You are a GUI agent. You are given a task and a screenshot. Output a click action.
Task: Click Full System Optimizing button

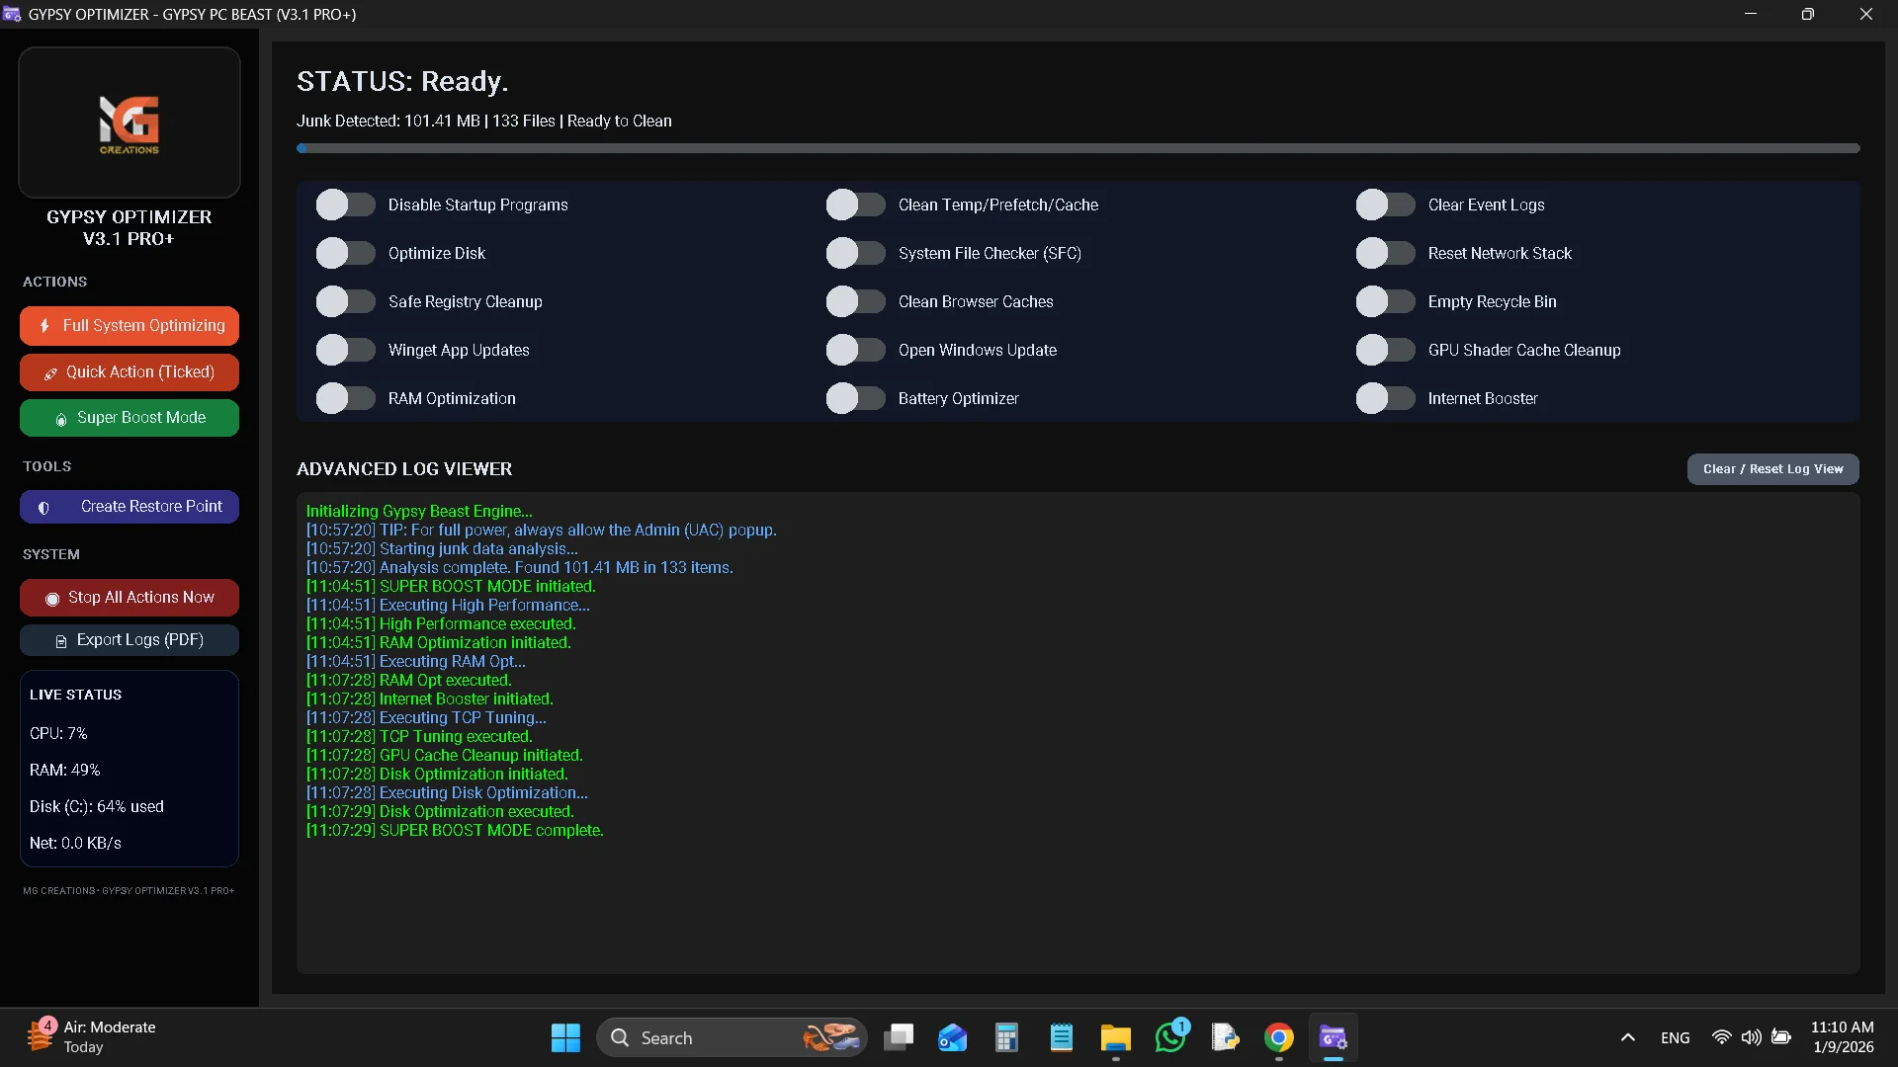tap(129, 326)
